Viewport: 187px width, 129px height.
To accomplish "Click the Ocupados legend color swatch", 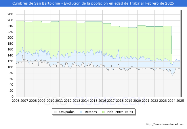I will (x=55, y=112).
